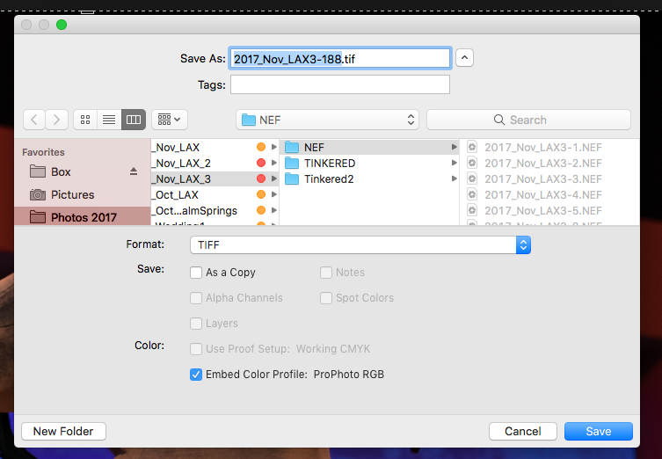The image size is (662, 459).
Task: Open the item grouping options dropdown
Action: coord(170,120)
